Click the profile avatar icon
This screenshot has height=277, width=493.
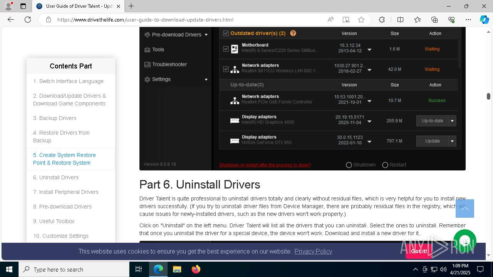[x=8, y=6]
